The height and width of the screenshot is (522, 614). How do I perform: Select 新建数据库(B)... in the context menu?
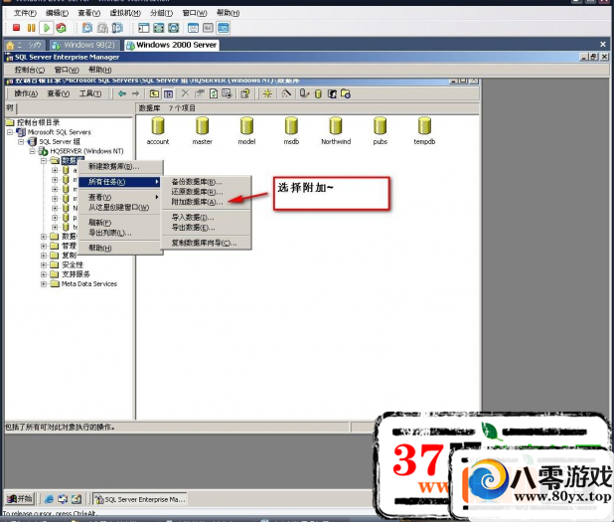(120, 167)
